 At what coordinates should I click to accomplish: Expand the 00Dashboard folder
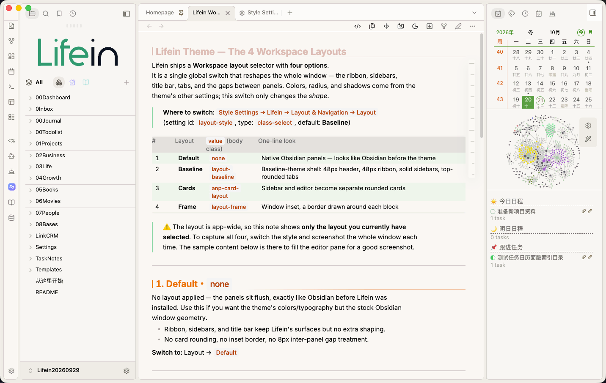(x=30, y=98)
